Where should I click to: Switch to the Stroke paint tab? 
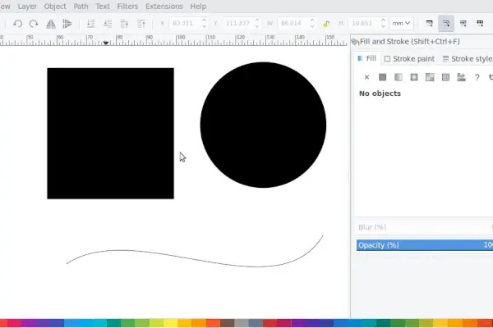pos(409,59)
